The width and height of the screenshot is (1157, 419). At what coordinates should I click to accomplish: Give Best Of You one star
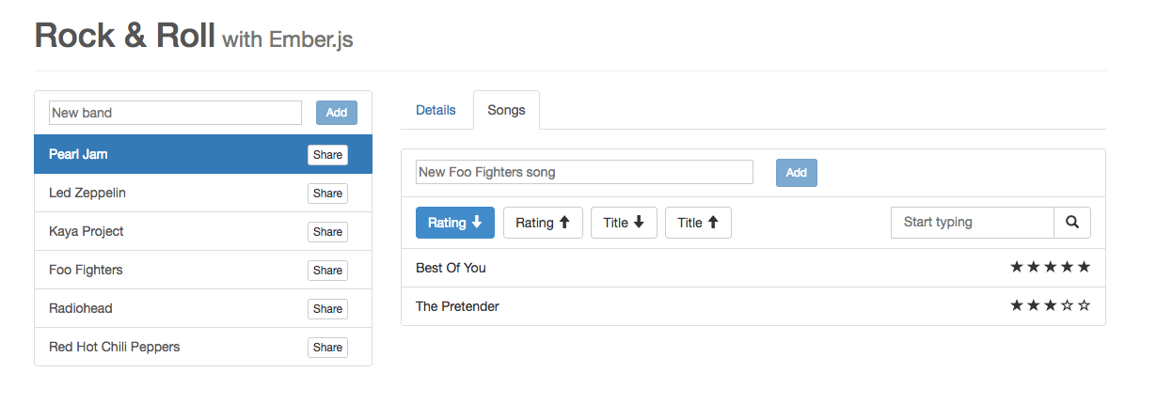click(x=1017, y=268)
